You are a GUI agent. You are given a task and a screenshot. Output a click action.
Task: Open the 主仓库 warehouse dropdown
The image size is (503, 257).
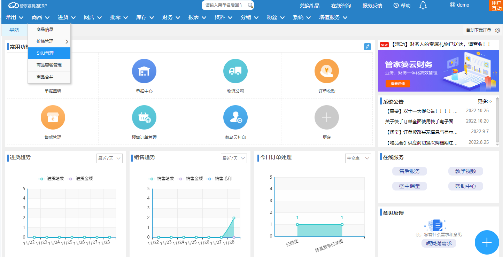coord(358,158)
